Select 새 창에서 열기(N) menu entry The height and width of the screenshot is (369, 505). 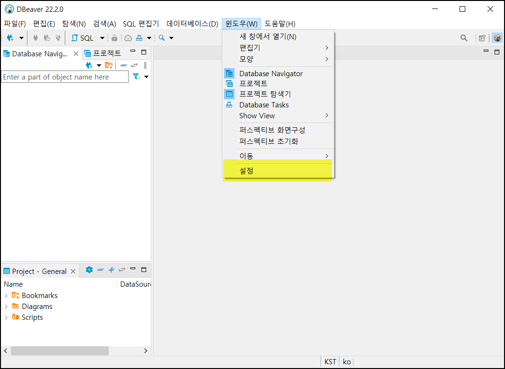coord(278,37)
